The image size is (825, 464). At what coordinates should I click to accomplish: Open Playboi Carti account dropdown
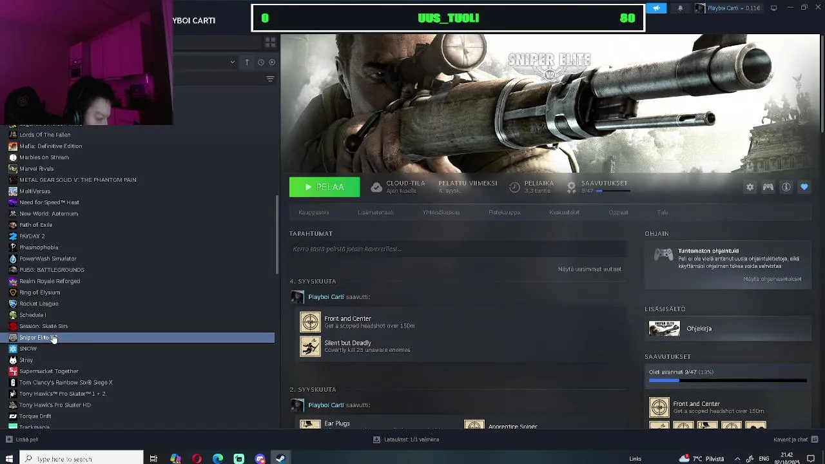(728, 8)
